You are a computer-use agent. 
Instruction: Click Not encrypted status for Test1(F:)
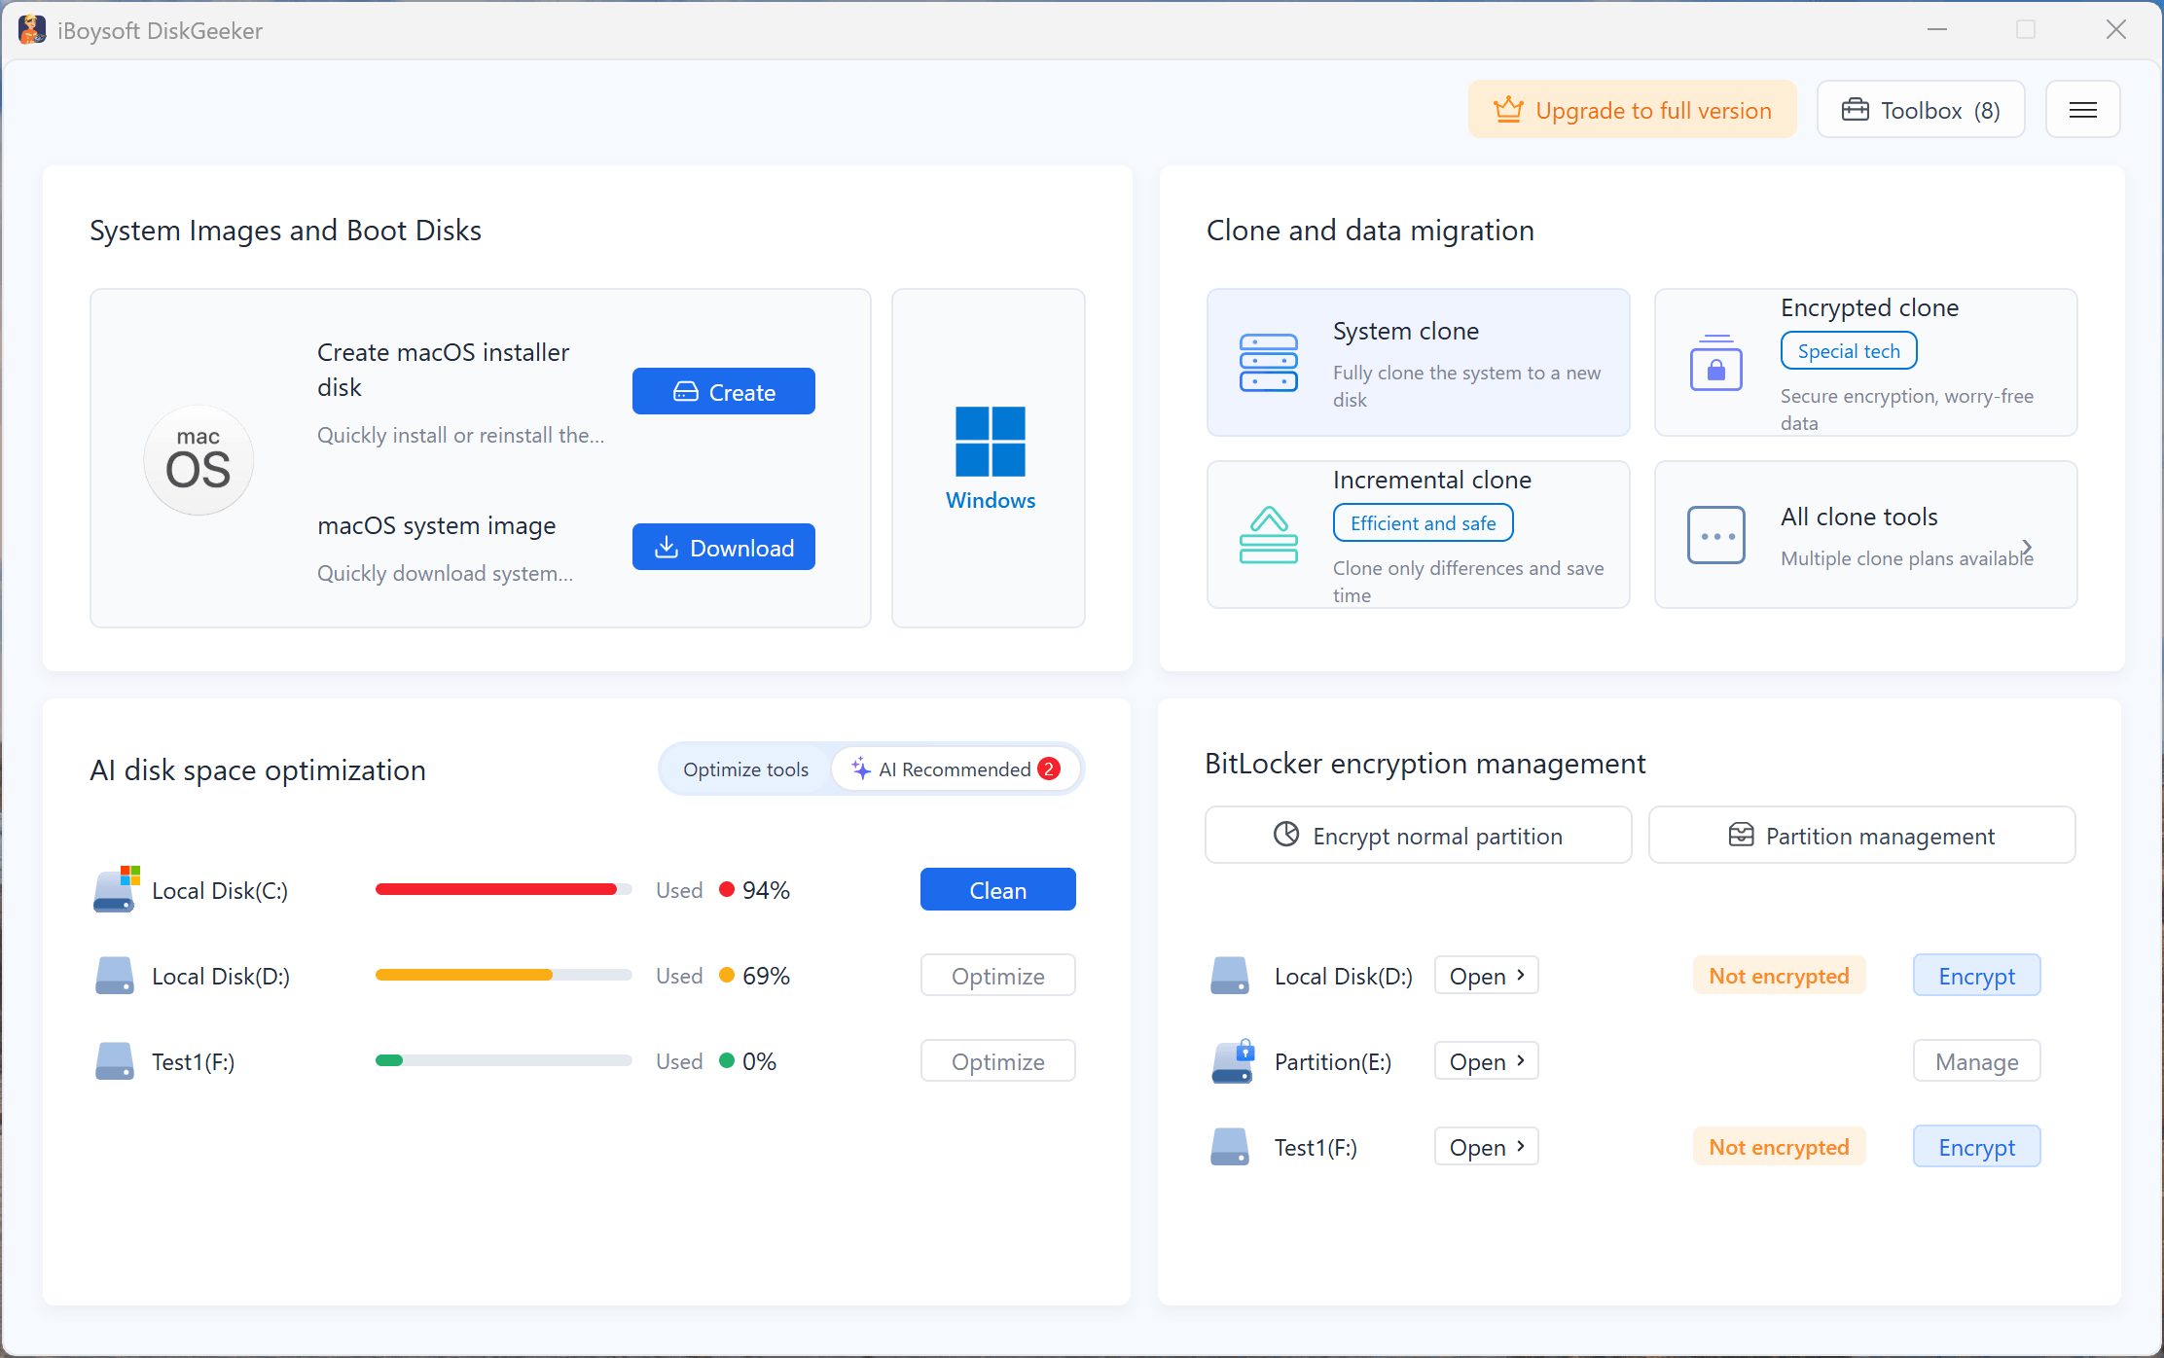1780,1147
